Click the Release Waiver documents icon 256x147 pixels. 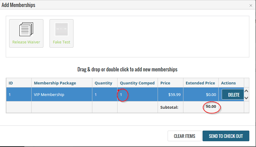26,29
